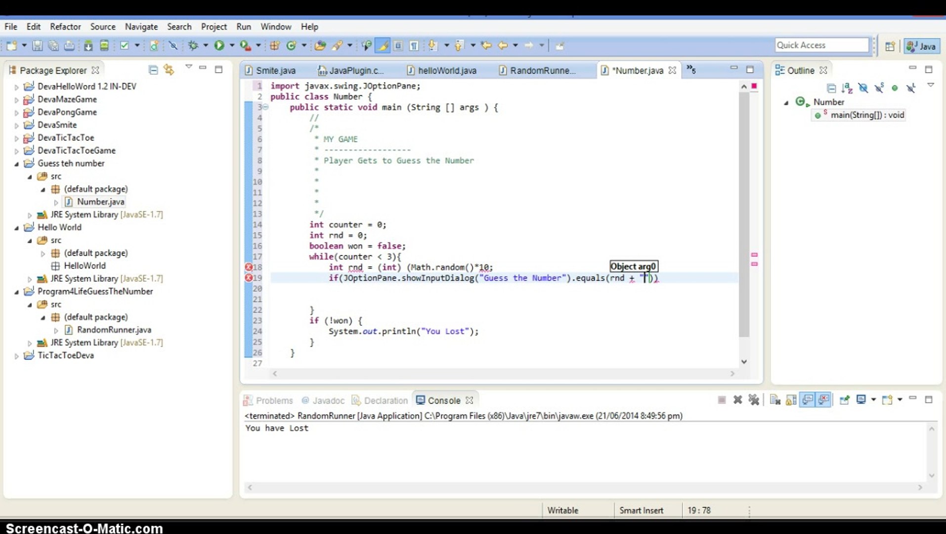
Task: Remove all terminated launches in Console toolbar
Action: tap(754, 400)
